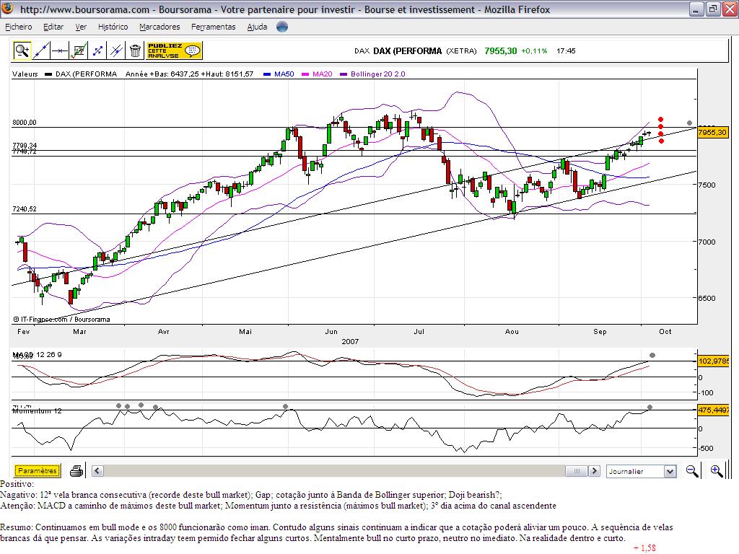Open the Editar menu

53,27
